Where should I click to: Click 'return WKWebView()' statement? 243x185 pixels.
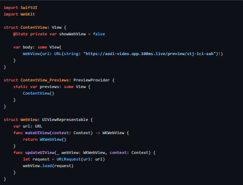[x=45, y=139]
